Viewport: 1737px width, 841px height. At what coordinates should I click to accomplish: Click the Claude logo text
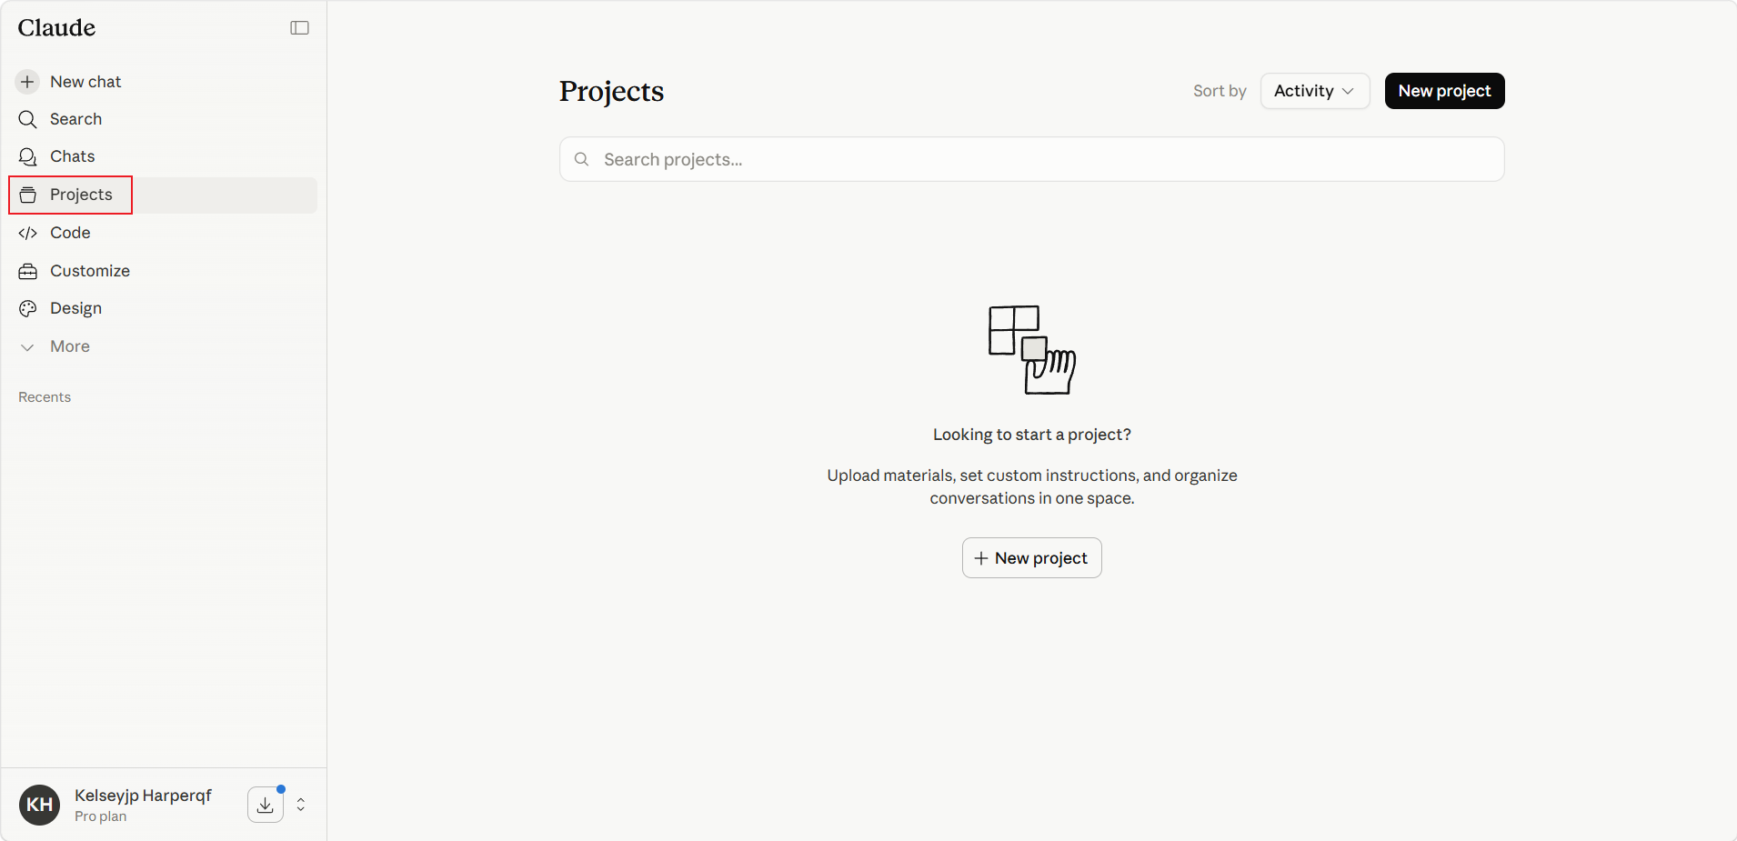[56, 28]
